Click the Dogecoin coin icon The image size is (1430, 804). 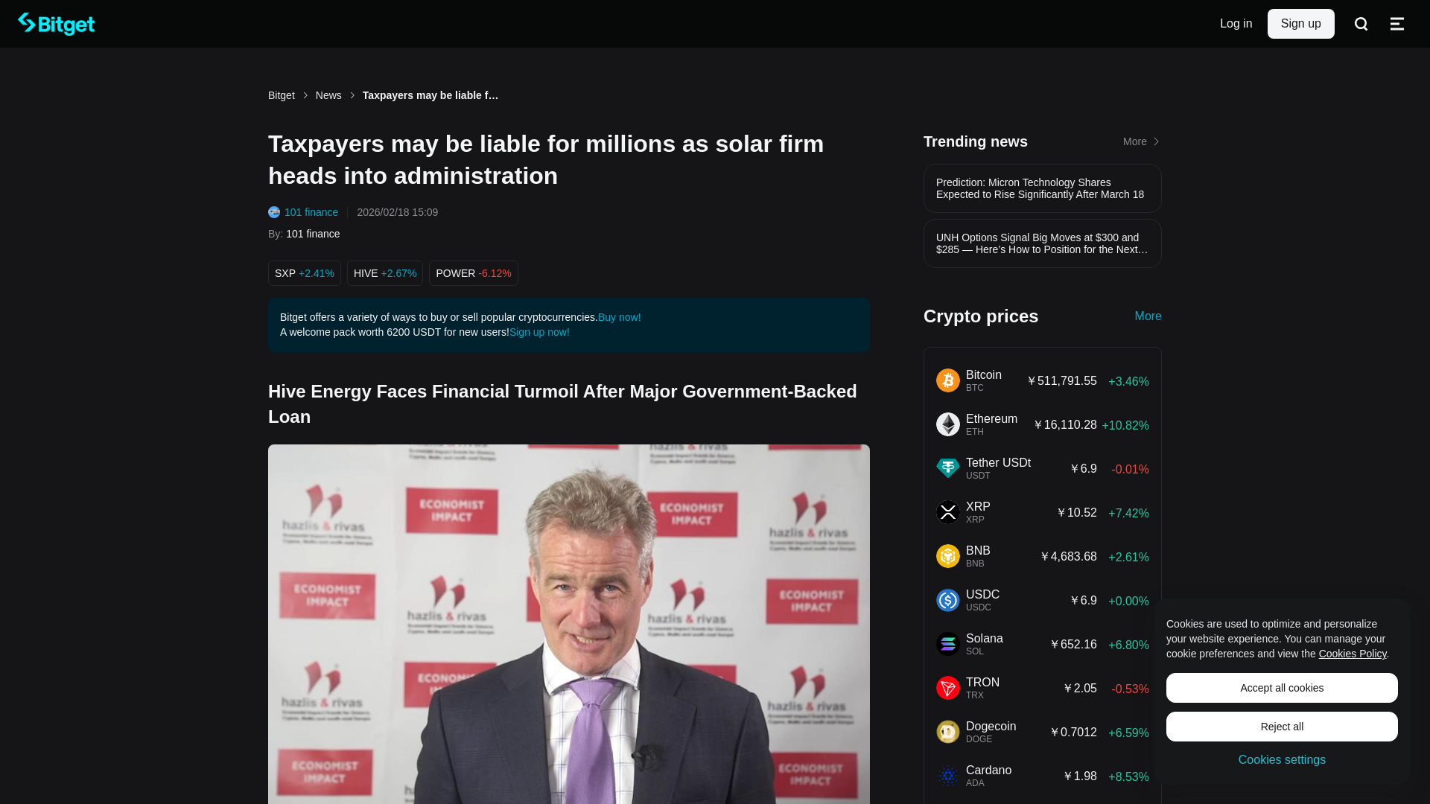tap(948, 732)
